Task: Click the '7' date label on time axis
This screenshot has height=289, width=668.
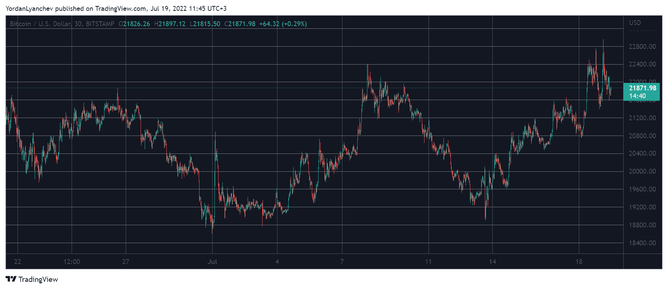Action: 342,262
